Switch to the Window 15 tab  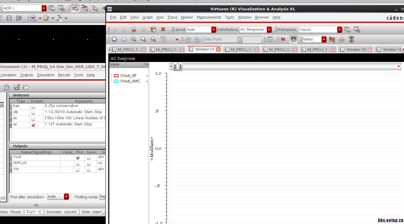pyautogui.click(x=356, y=49)
